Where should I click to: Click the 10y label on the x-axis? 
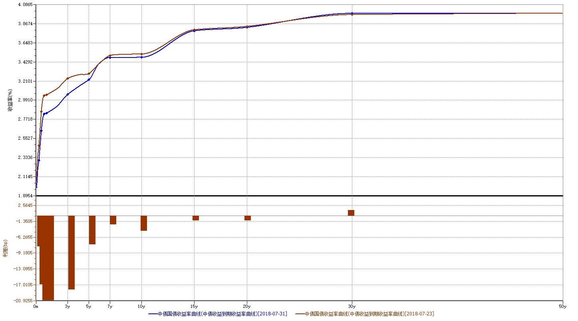[x=141, y=307]
